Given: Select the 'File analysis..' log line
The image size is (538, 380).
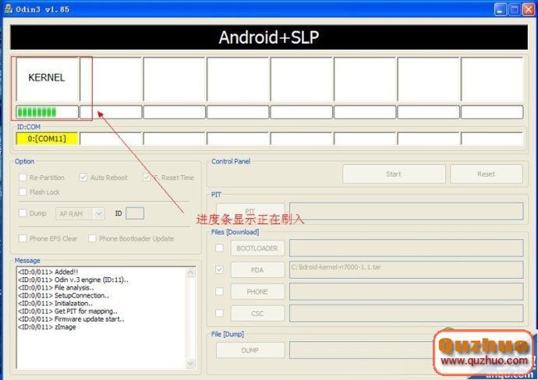Looking at the screenshot, I should click(55, 287).
